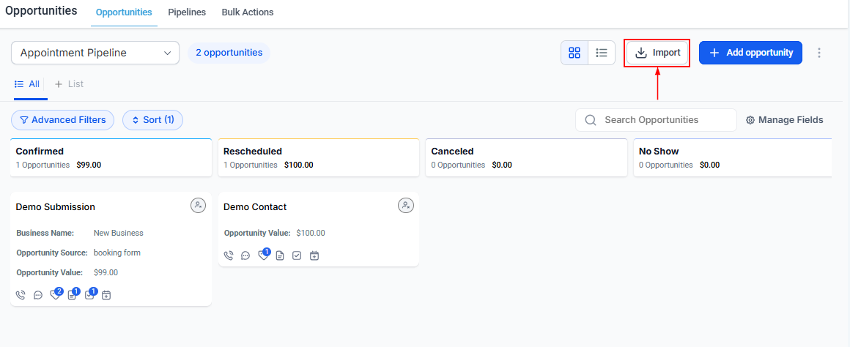Click the Add opportunity button

pos(750,53)
